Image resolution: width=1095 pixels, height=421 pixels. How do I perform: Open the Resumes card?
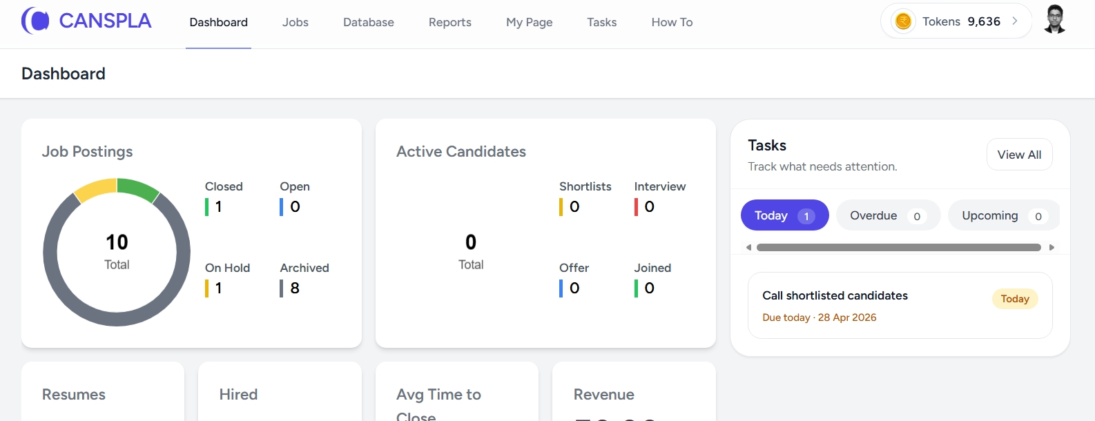click(x=103, y=391)
